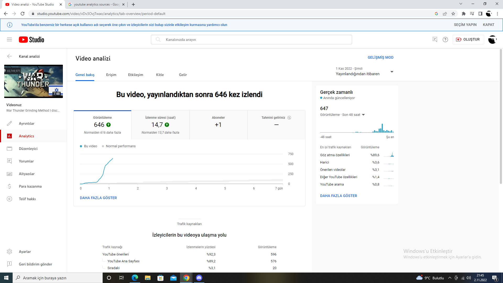Select the Görüntüleme metric card

[102, 125]
